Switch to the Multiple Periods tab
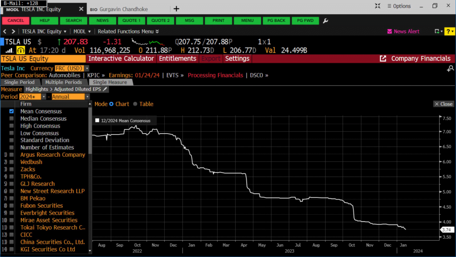Screen dimensions: 456x257 click(63, 82)
